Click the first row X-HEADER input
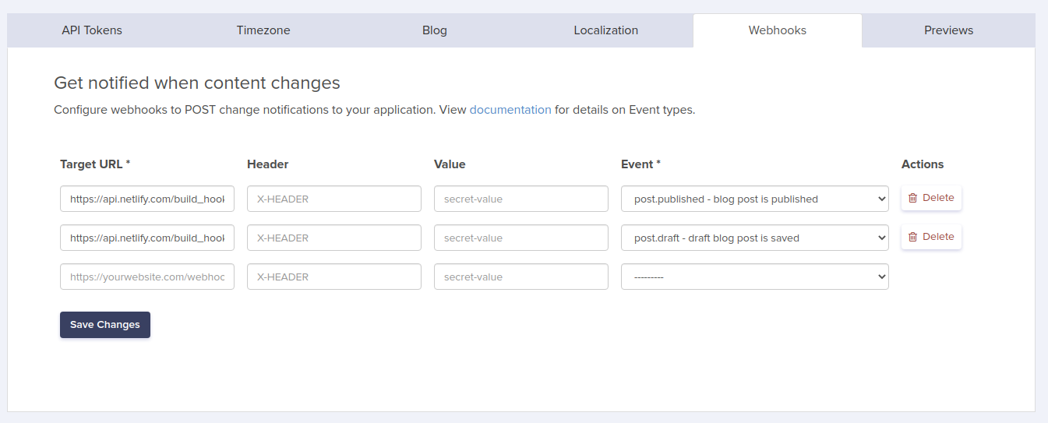 click(334, 199)
